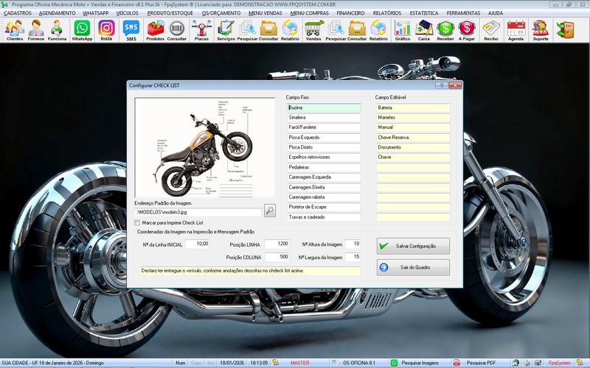This screenshot has height=368, width=590.
Task: Open the Caixa register icon
Action: 424,29
